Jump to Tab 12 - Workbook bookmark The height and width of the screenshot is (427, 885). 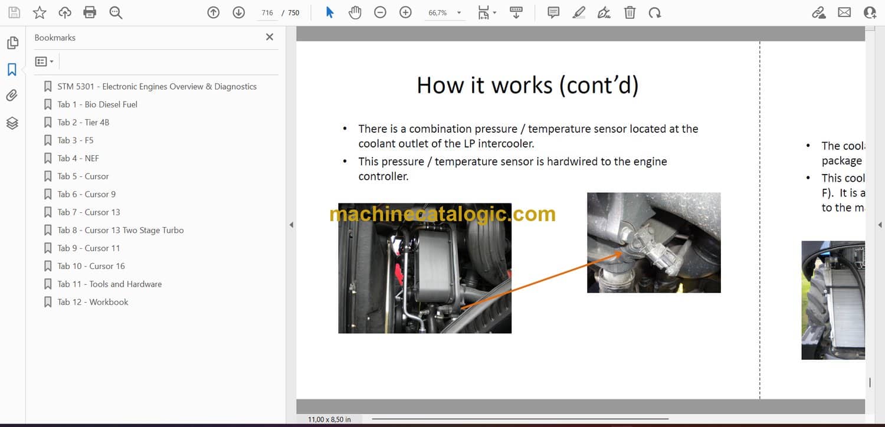(93, 302)
